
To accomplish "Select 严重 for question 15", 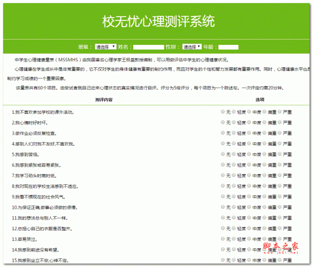I will click(280, 260).
